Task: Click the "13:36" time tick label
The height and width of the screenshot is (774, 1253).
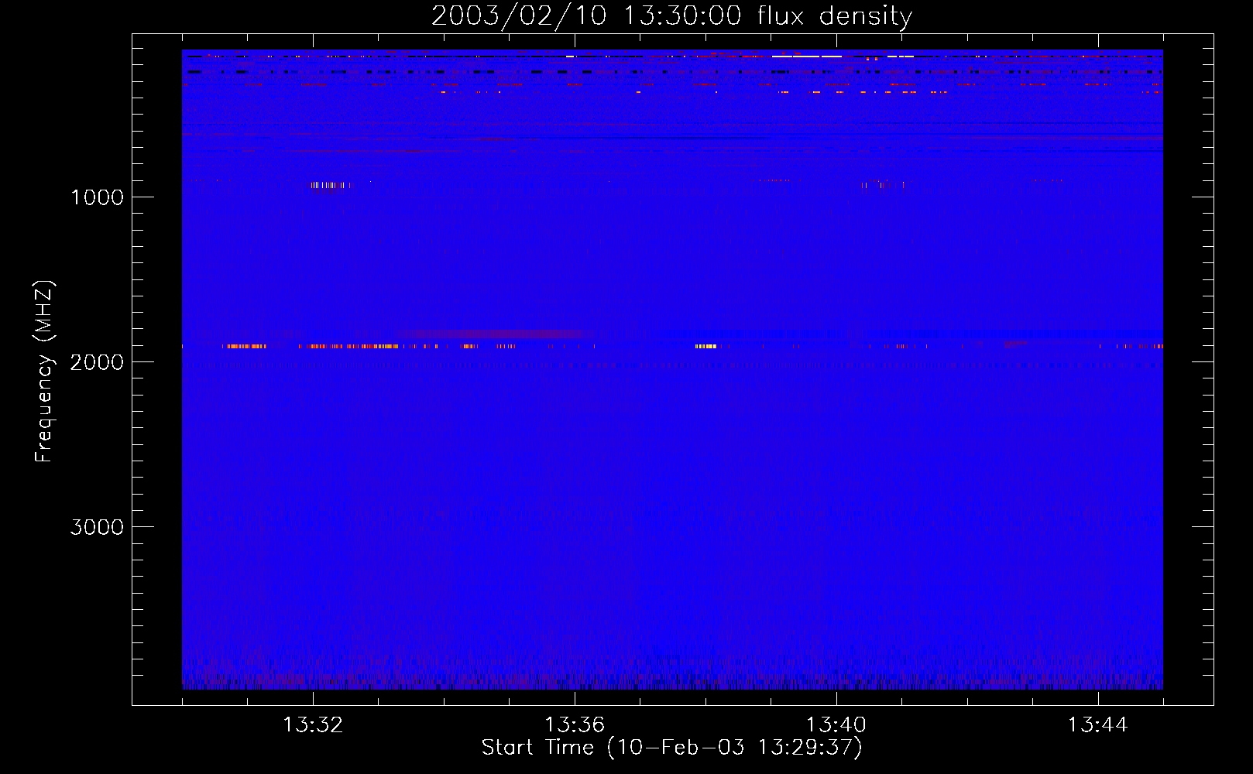Action: [x=575, y=725]
